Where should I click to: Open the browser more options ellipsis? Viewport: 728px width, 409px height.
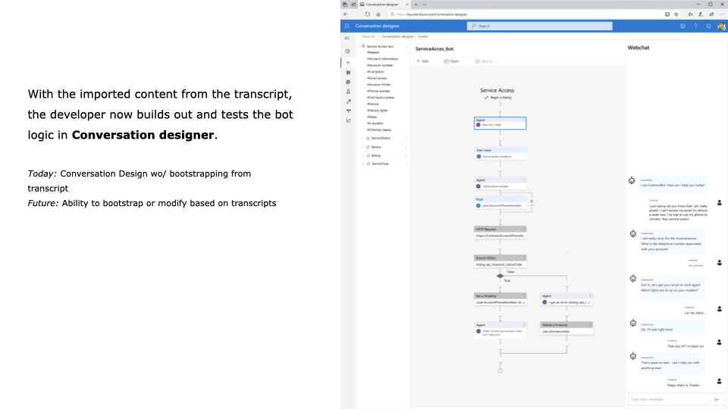click(722, 14)
